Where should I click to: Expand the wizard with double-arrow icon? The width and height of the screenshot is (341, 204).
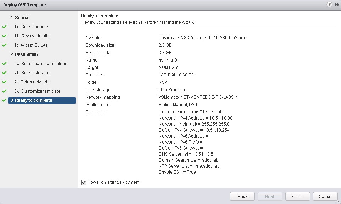tap(336, 5)
